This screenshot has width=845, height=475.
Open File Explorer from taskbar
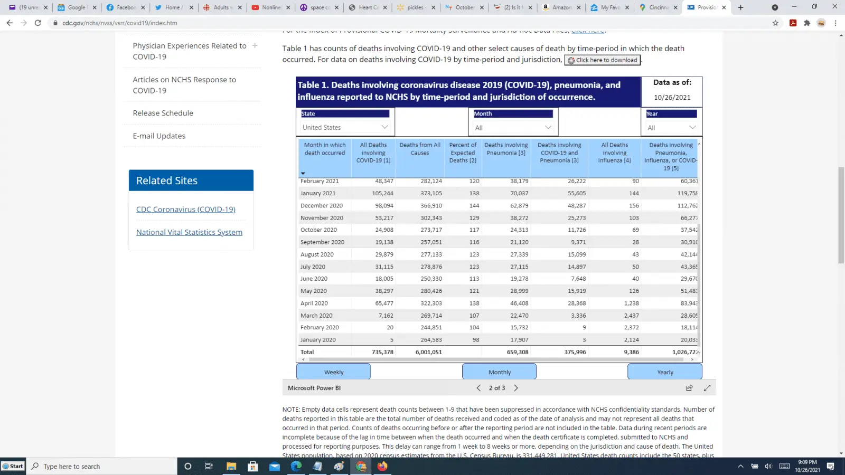click(231, 466)
